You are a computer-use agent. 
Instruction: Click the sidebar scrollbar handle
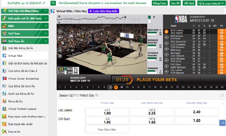49,12
